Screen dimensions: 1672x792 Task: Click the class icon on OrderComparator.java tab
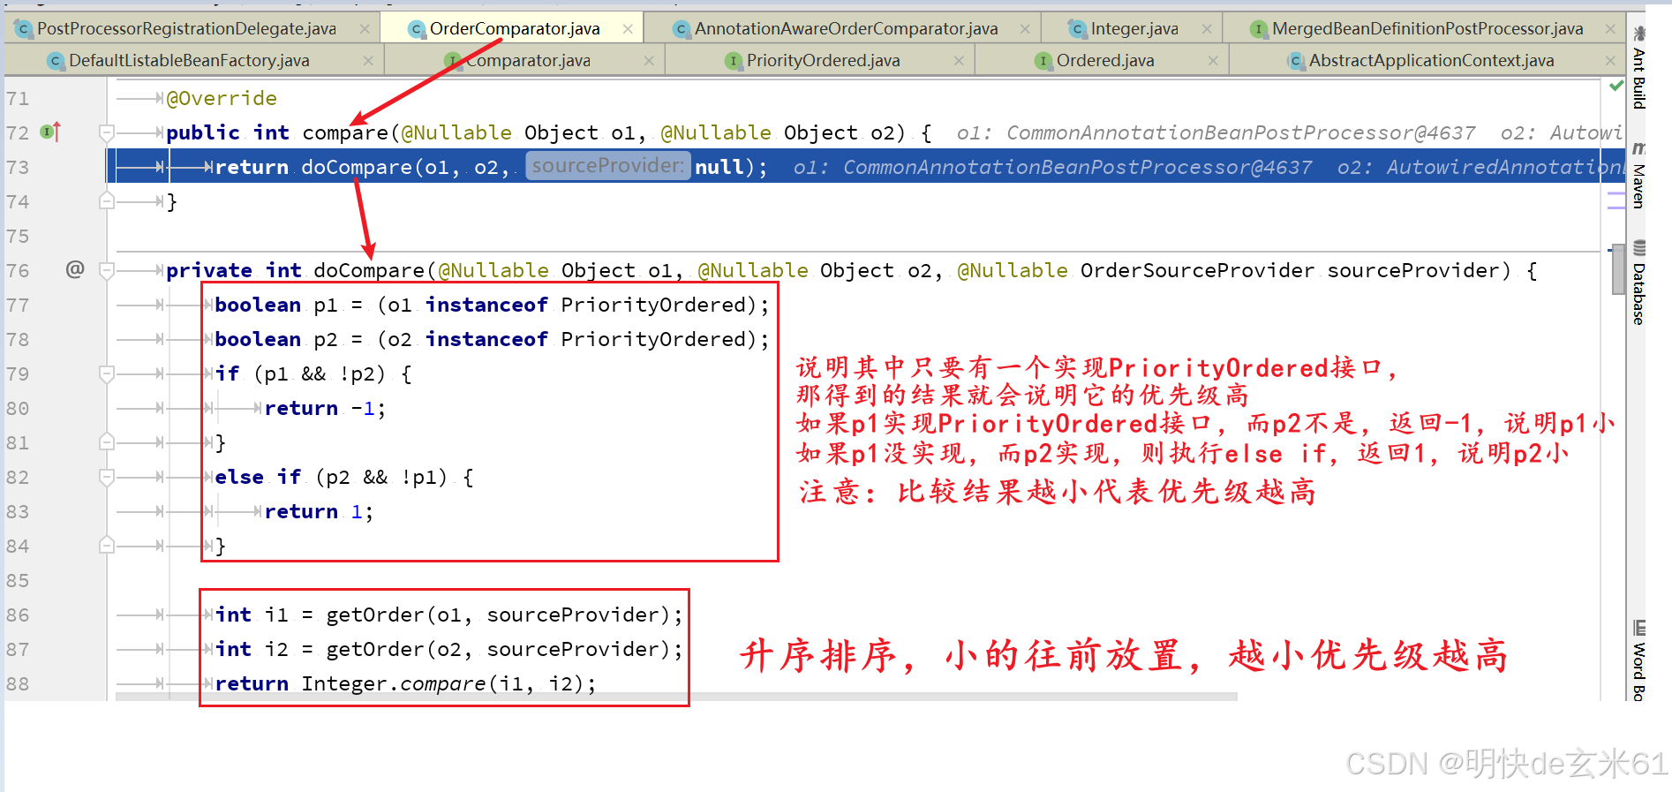tap(417, 29)
